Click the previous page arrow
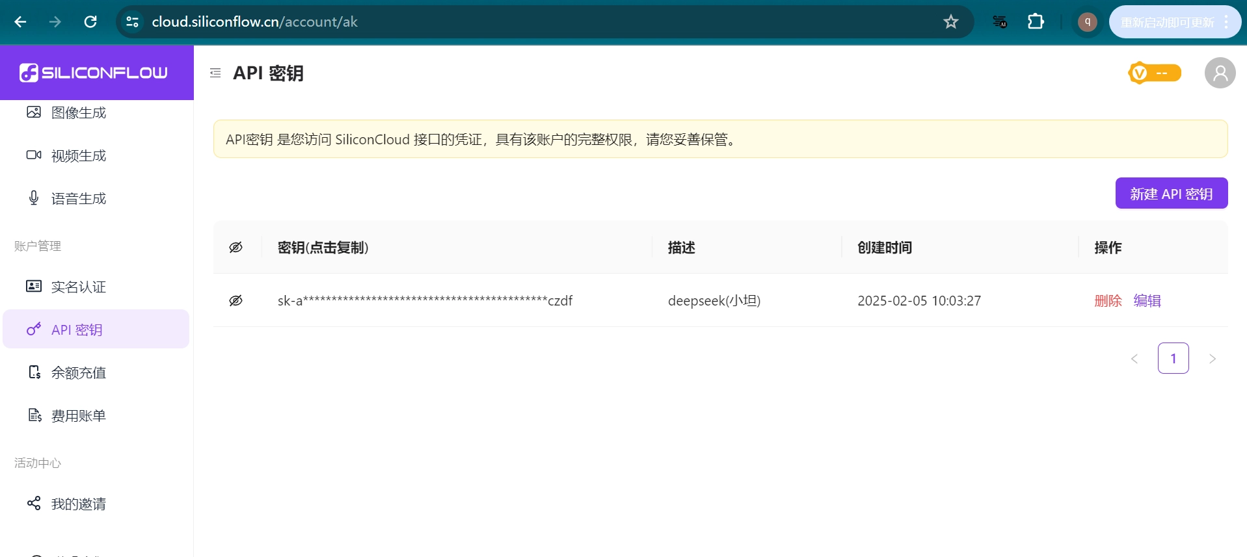 (1134, 358)
